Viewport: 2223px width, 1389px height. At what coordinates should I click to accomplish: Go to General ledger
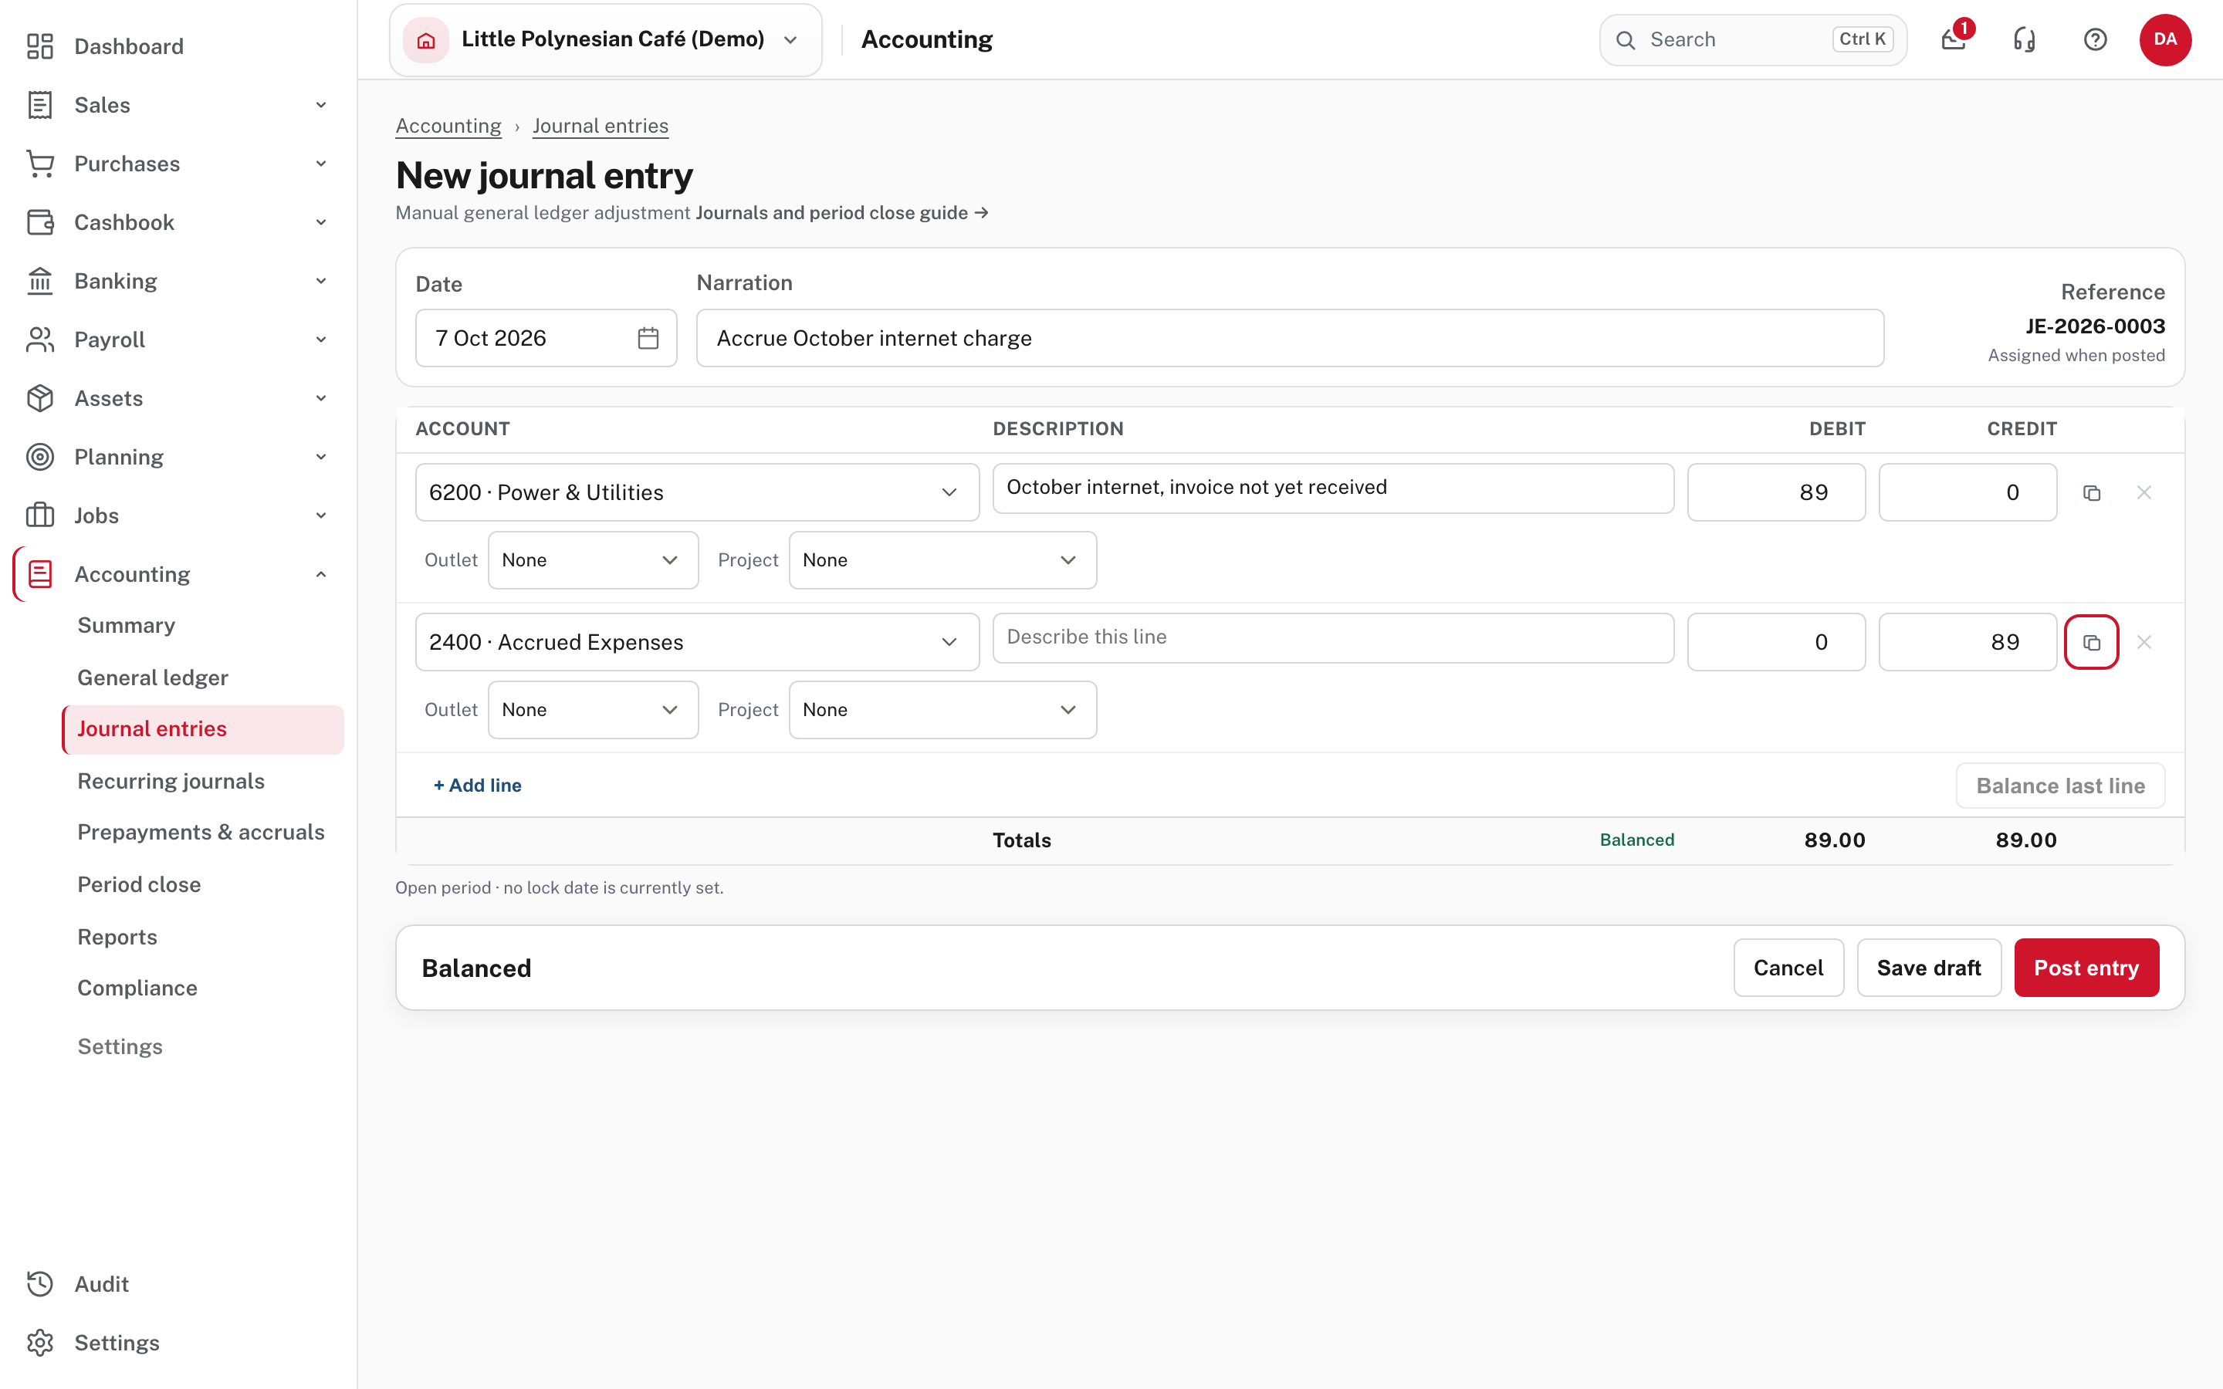153,677
